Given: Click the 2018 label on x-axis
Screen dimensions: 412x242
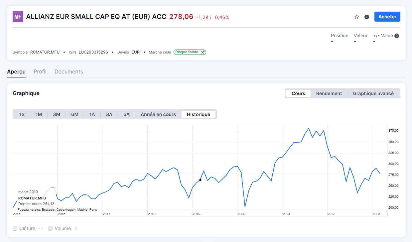Looking at the screenshot, I should click(152, 214).
